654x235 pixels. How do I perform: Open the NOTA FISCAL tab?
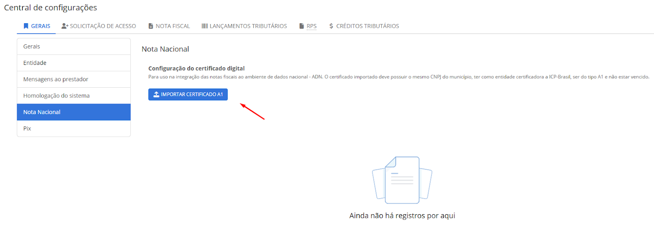click(169, 26)
